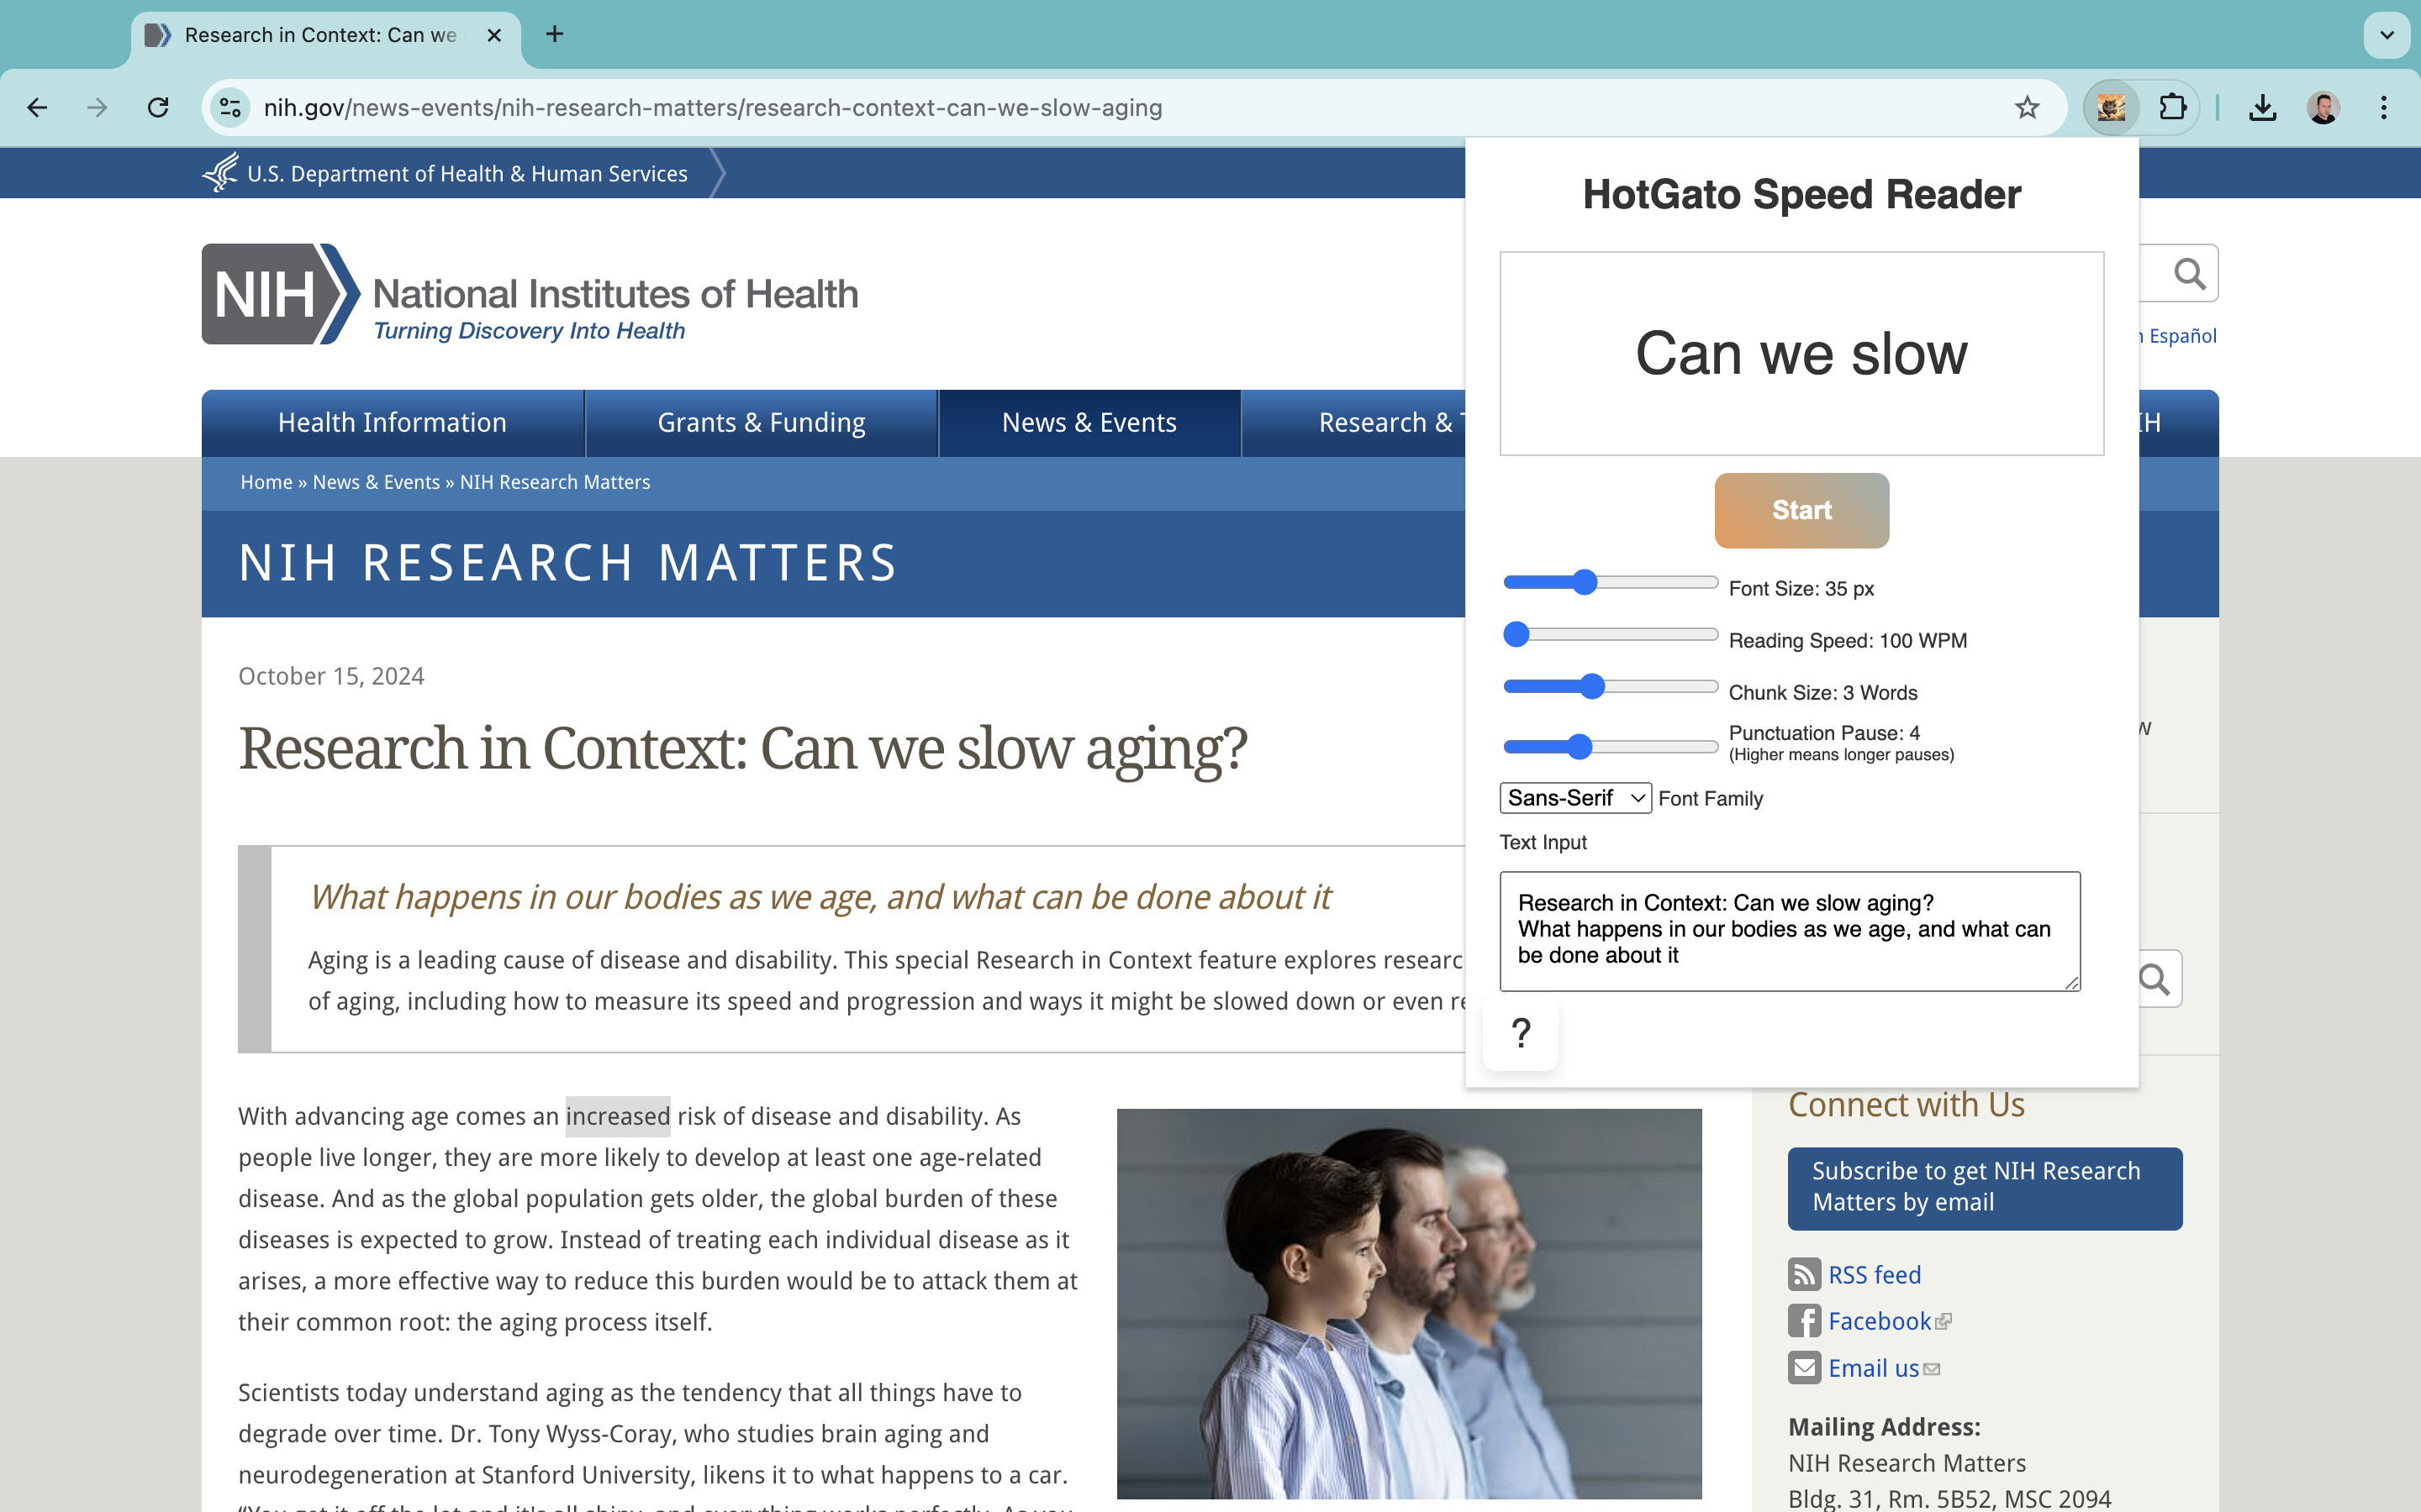Open the Extensions puzzle icon

tap(2172, 107)
